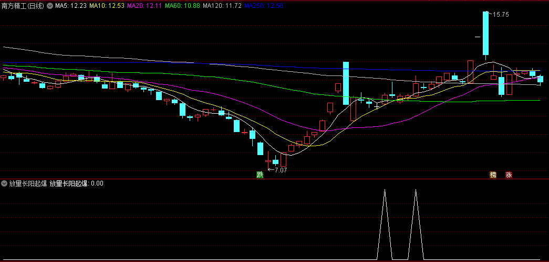Click the green 跌 marker icon
Image resolution: width=549 pixels, height=262 pixels.
click(x=260, y=175)
